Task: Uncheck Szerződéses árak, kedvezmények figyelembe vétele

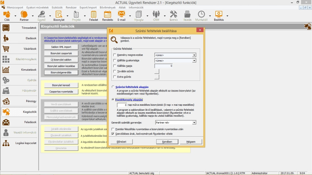Action: coord(113,134)
